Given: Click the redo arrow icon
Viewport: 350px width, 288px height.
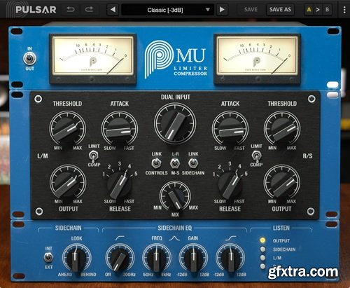Looking at the screenshot, I should pyautogui.click(x=89, y=10).
